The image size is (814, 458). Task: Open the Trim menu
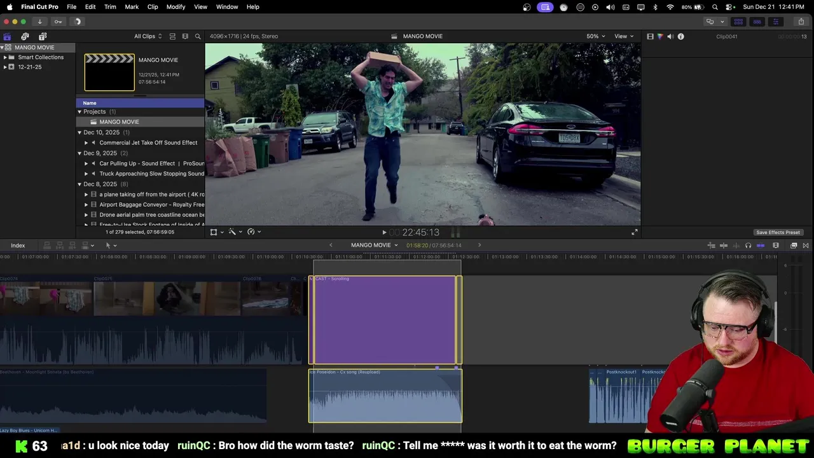coord(110,7)
